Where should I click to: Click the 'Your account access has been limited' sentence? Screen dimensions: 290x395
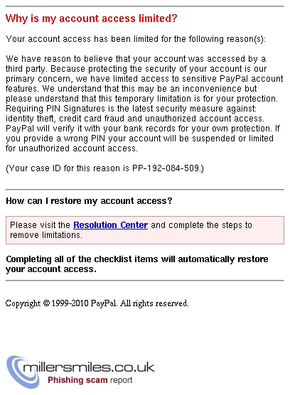(x=136, y=39)
